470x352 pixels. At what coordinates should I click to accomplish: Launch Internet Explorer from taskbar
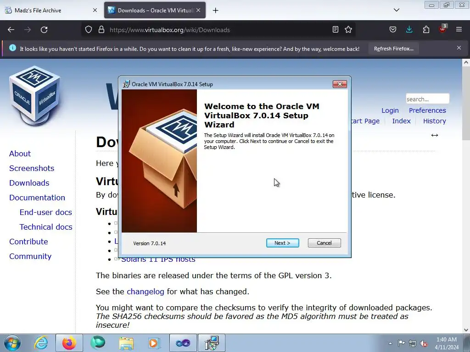point(41,343)
